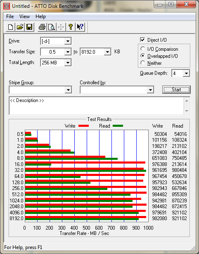Open the View menu
199x254 pixels.
[x=24, y=17]
